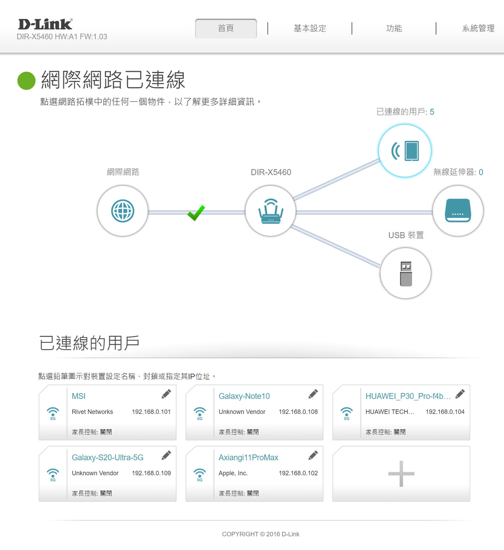Select the wireless extender icon
The width and height of the screenshot is (504, 550).
point(458,211)
